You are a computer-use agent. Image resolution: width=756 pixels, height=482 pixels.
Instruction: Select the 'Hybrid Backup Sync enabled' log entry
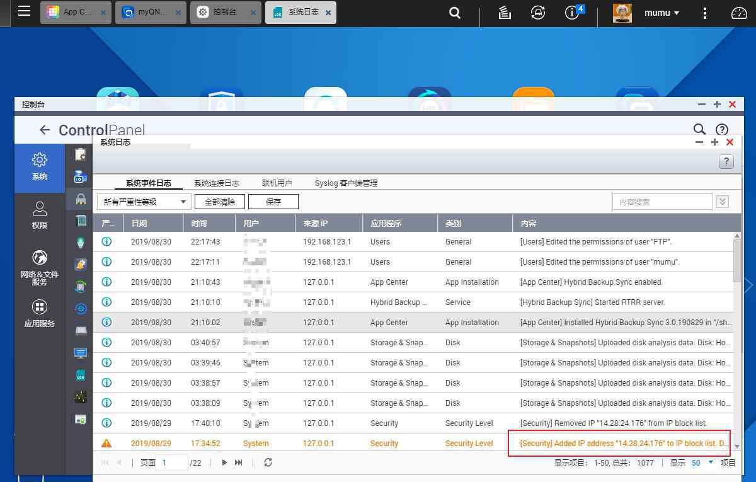coord(413,282)
